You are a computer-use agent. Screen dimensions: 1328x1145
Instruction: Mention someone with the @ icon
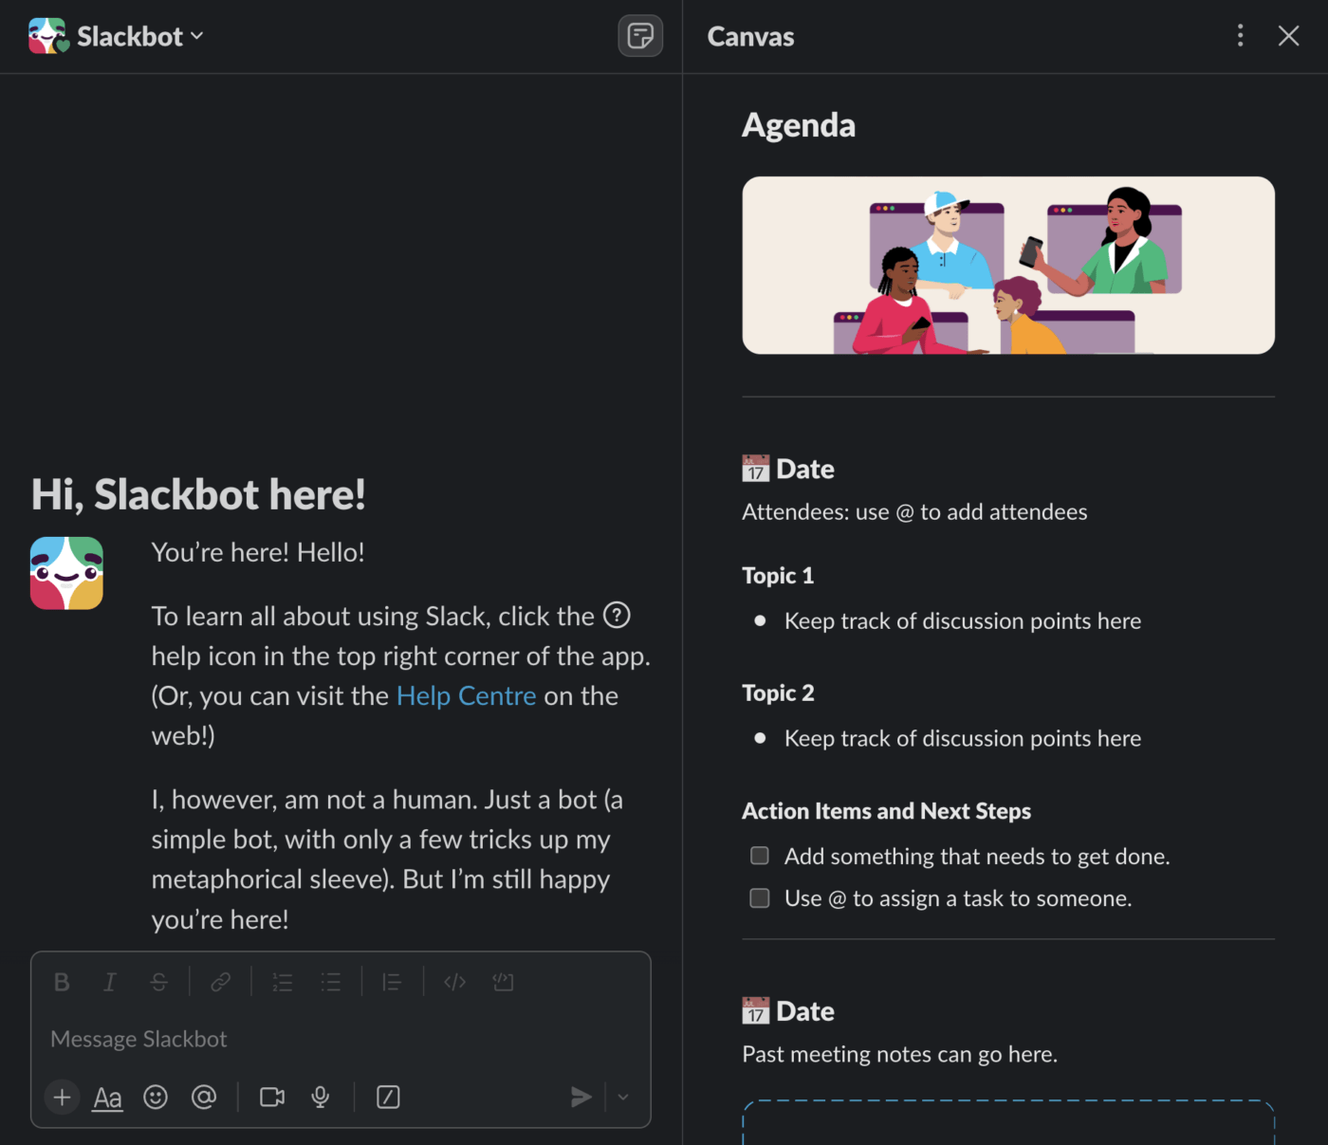[204, 1098]
